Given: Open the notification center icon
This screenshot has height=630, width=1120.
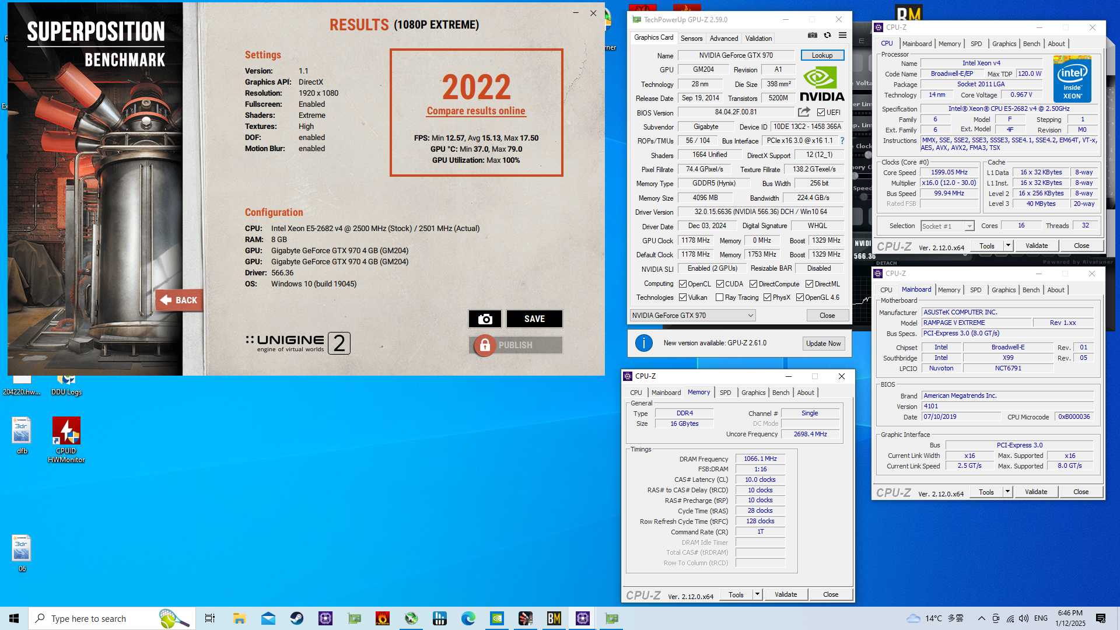Looking at the screenshot, I should click(x=1101, y=618).
